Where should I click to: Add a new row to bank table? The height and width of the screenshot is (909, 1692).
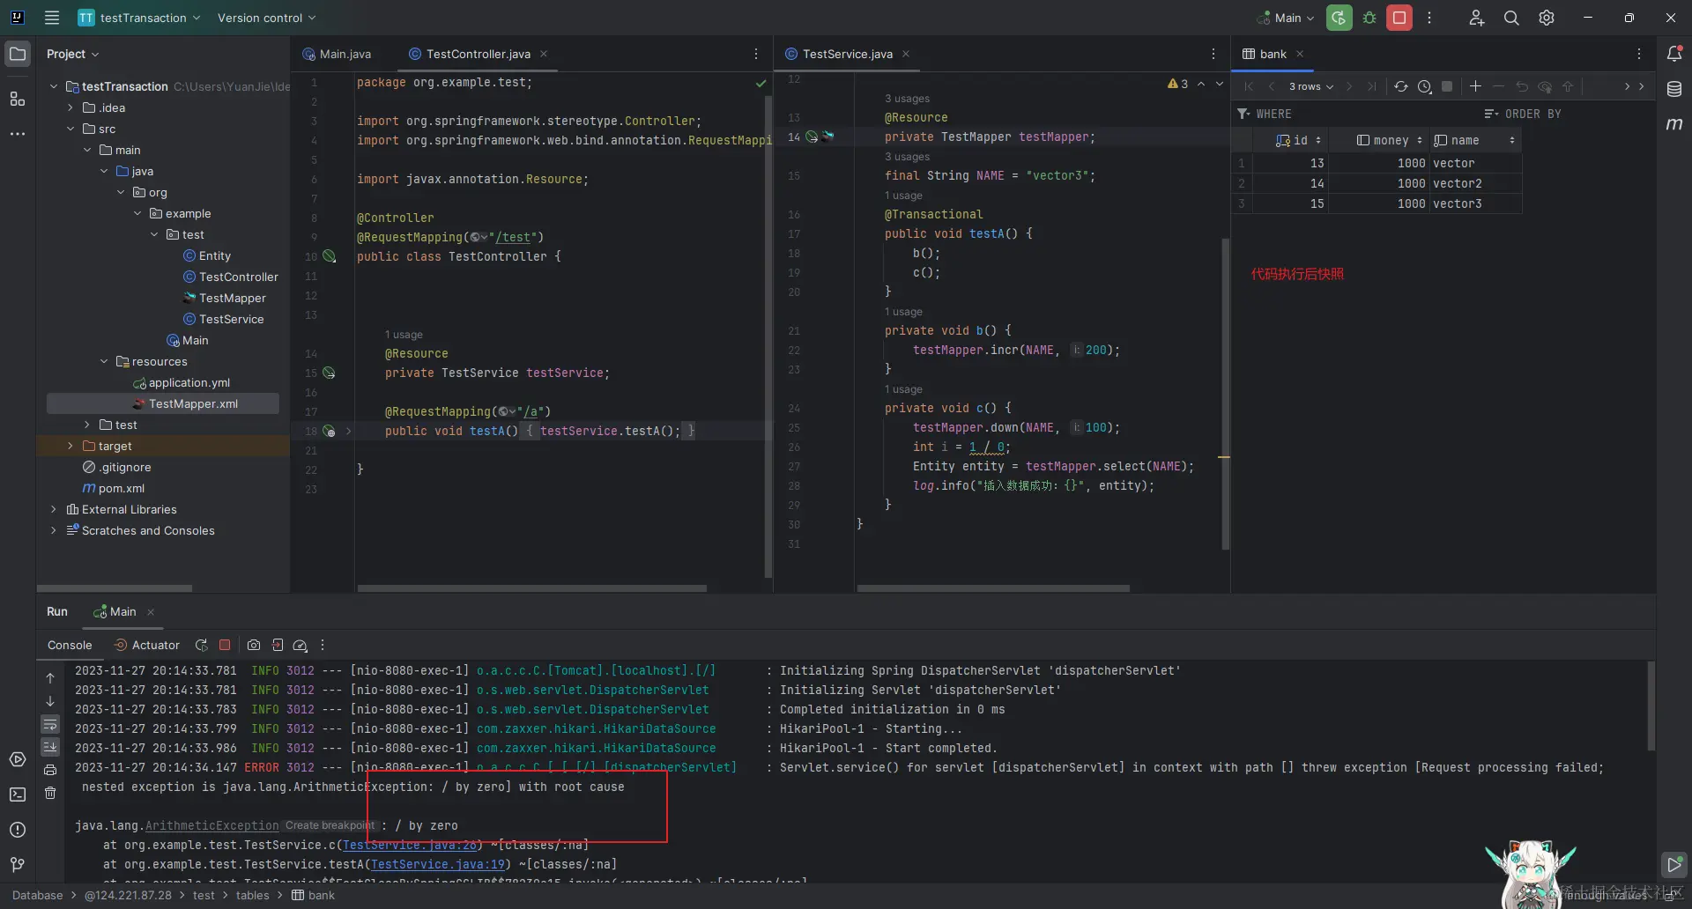[x=1475, y=86]
